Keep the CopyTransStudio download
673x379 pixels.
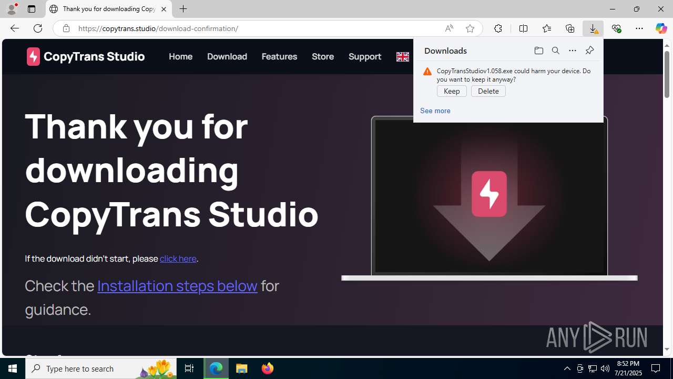pos(452,91)
